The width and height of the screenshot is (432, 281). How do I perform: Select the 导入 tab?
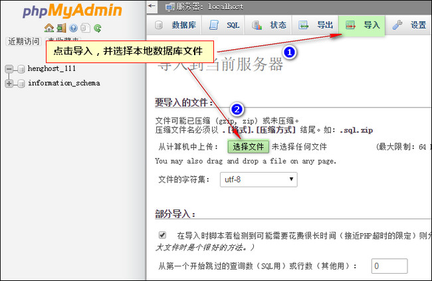[x=362, y=25]
